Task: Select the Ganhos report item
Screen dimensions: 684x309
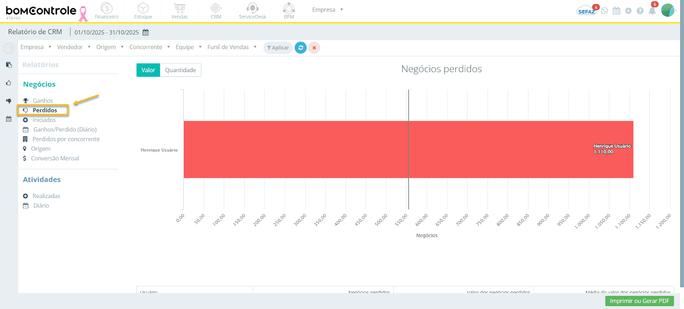Action: coord(43,101)
